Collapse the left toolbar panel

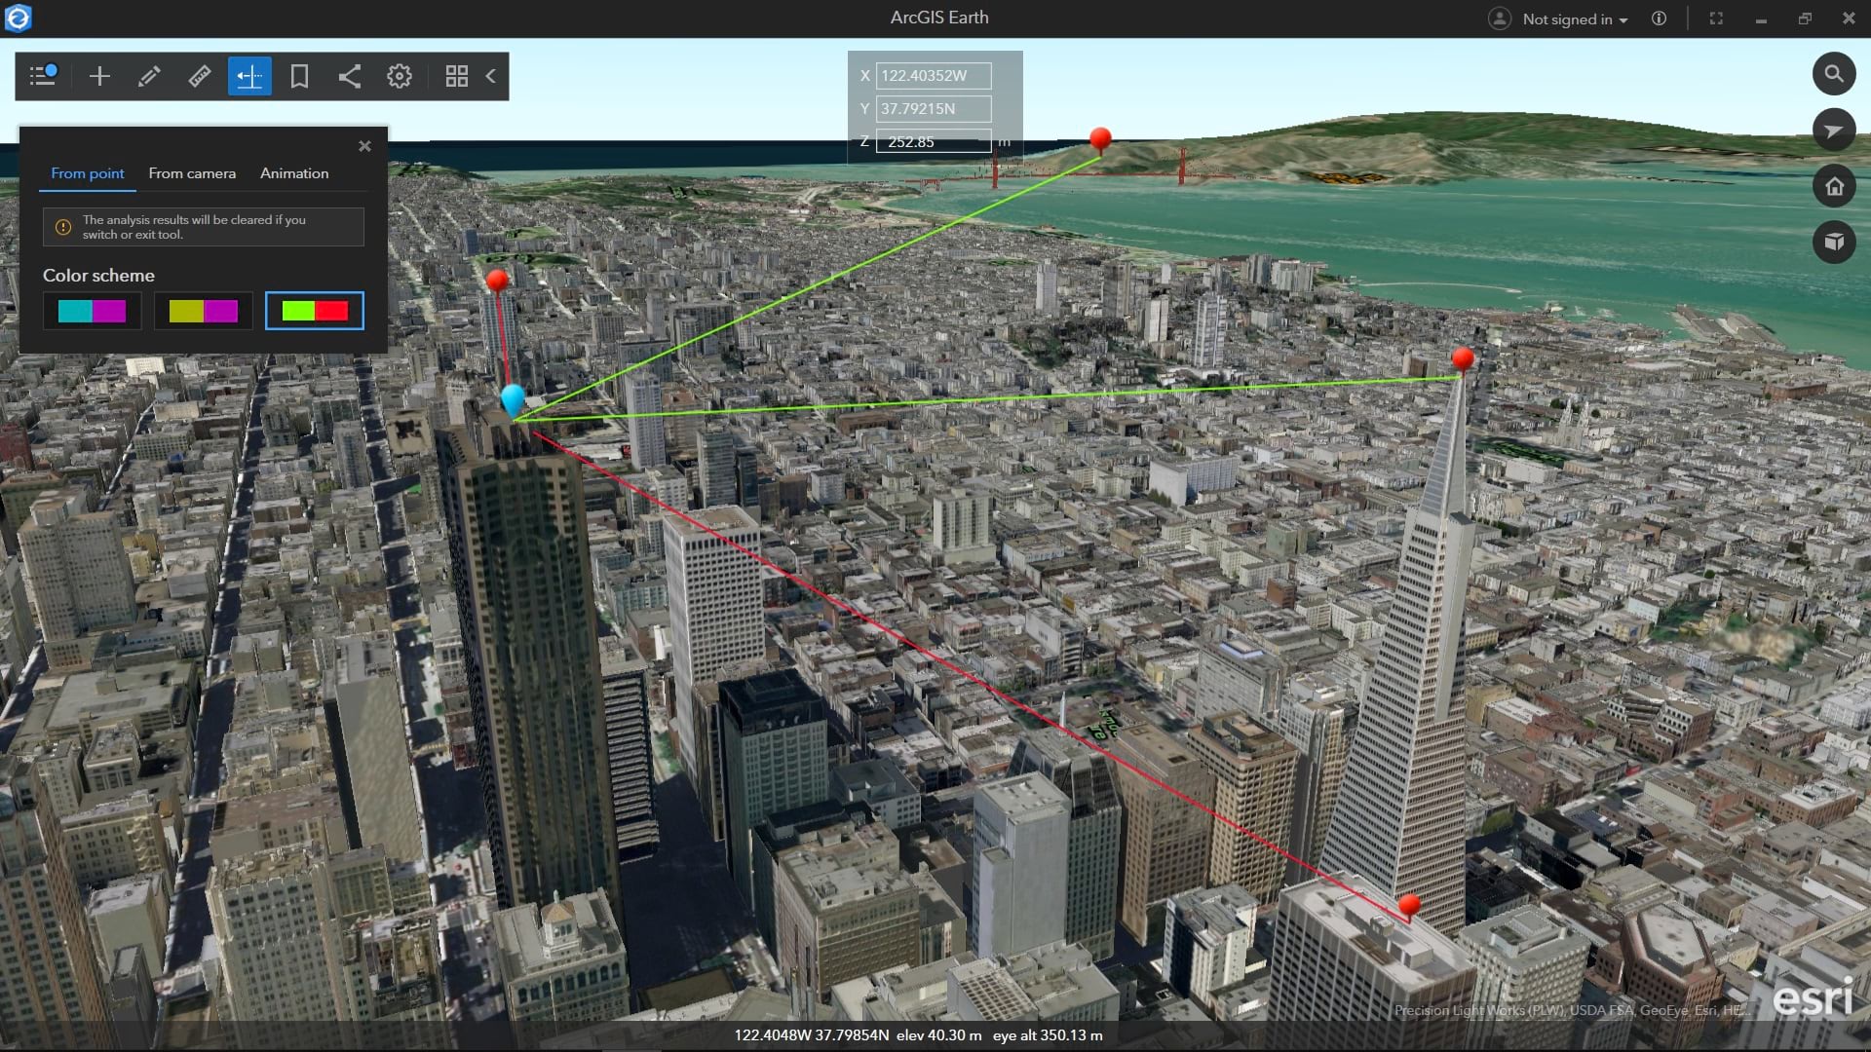pos(492,77)
